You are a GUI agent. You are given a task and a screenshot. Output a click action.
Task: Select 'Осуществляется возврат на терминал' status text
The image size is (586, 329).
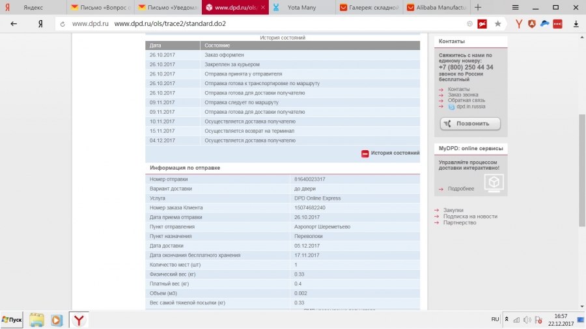[x=249, y=131]
